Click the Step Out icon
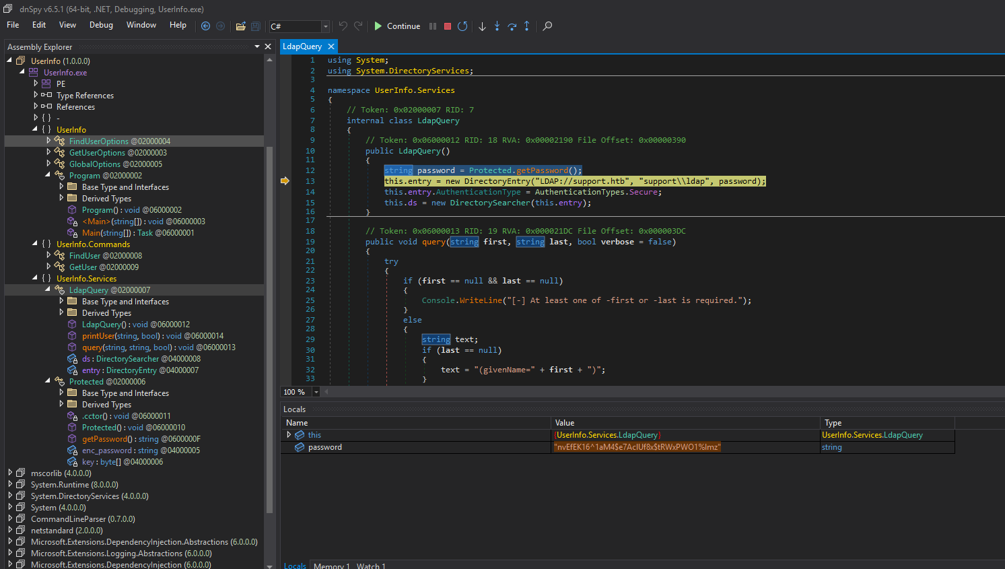Viewport: 1005px width, 569px height. [527, 26]
